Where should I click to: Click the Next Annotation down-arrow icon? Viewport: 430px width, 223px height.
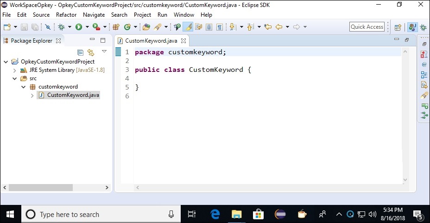pyautogui.click(x=233, y=27)
